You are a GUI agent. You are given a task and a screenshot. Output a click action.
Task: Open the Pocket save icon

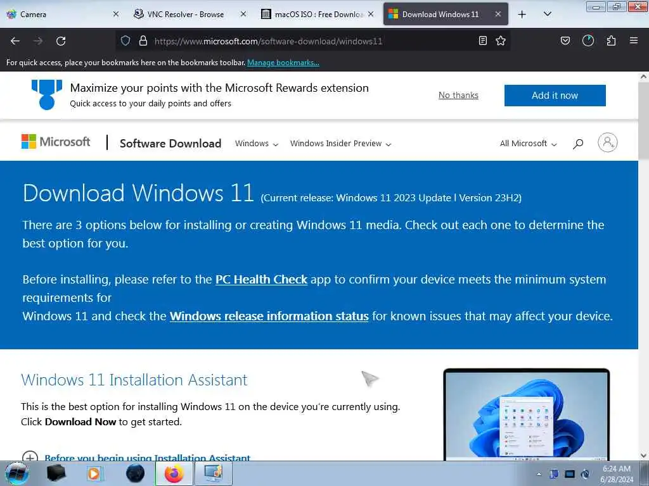(565, 40)
